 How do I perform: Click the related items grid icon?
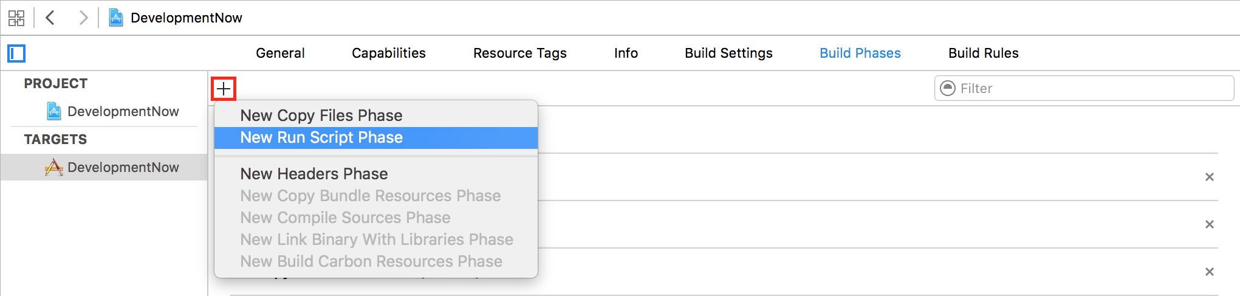coord(16,18)
